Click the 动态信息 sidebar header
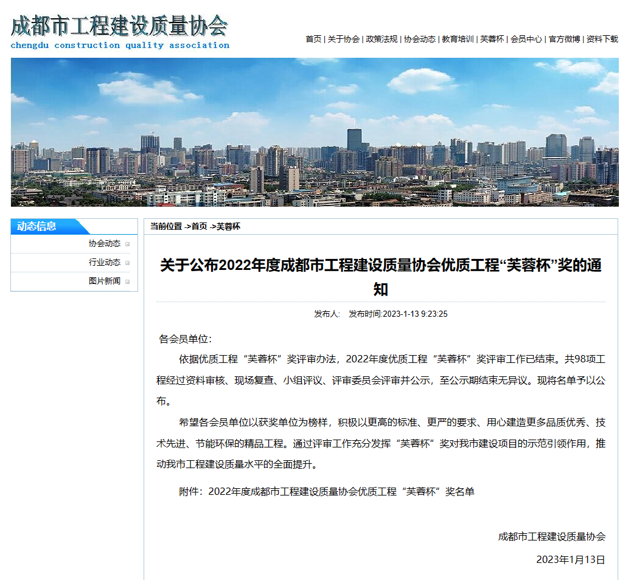Viewport: 631px width, 580px height. (x=37, y=226)
